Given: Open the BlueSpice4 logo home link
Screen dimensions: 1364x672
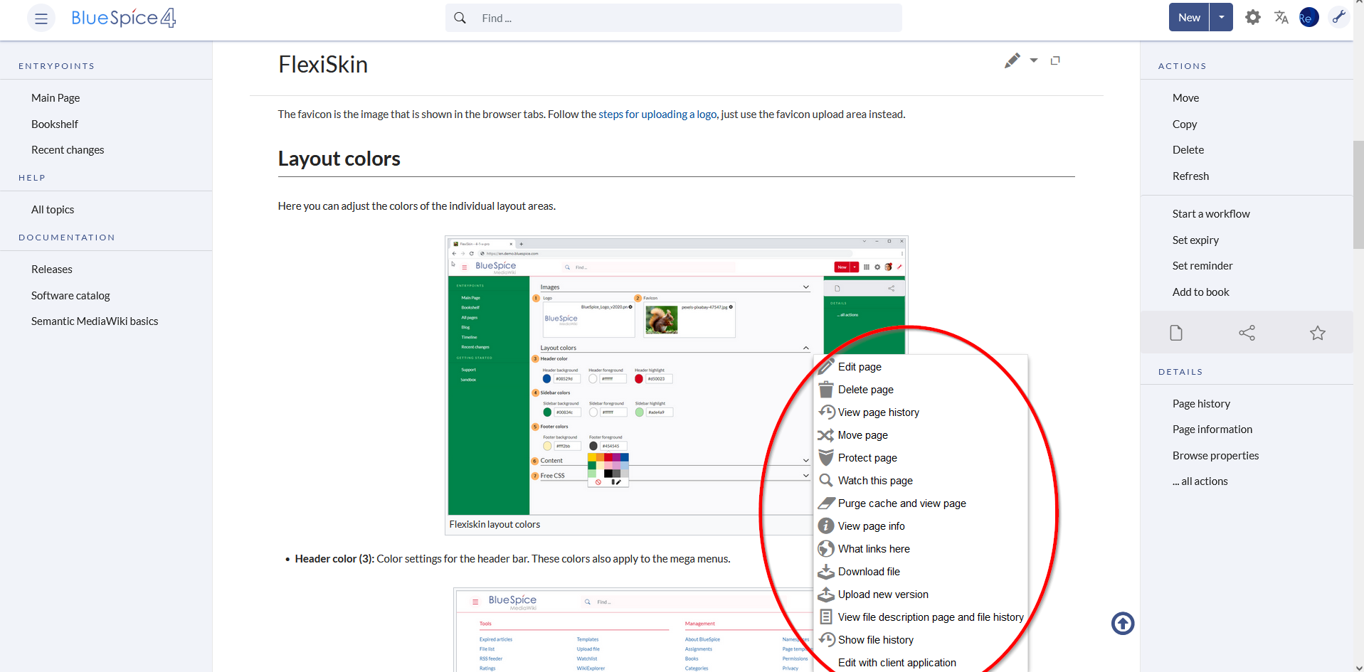Looking at the screenshot, I should point(124,18).
